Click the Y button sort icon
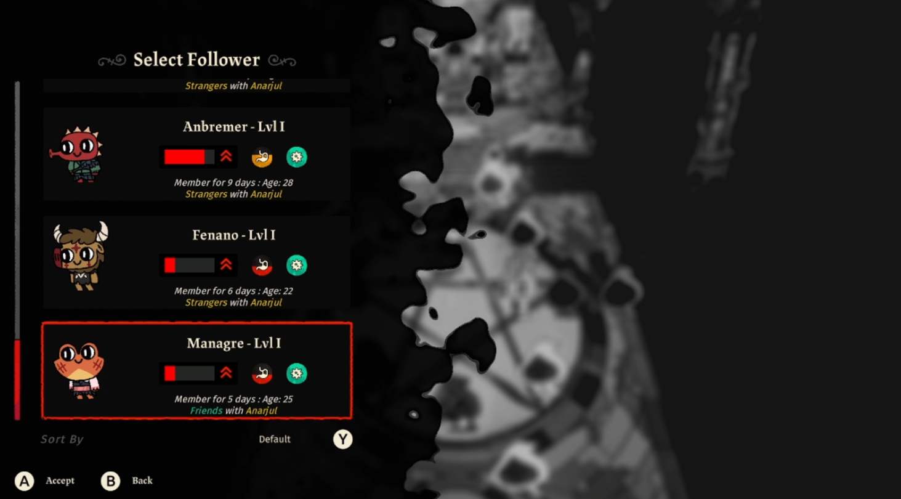 point(343,439)
